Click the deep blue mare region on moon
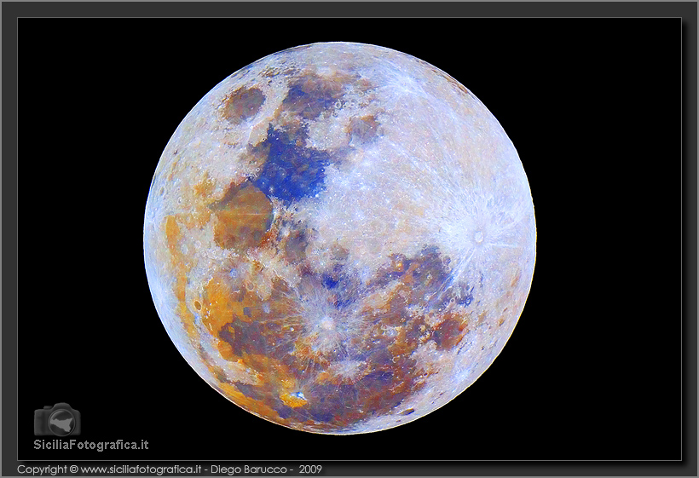Screen dimensions: 699x478 pyautogui.click(x=290, y=166)
